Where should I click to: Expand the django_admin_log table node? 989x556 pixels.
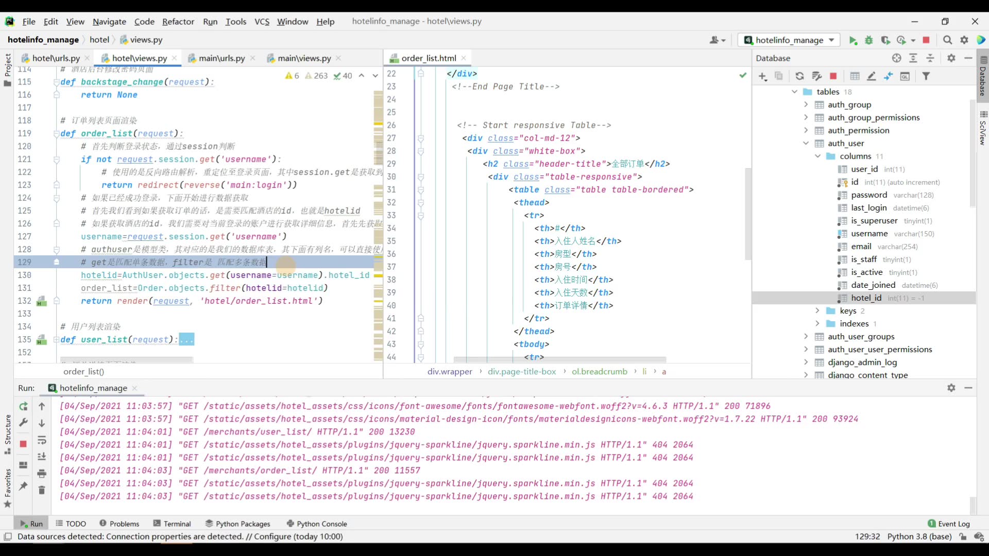pos(806,362)
